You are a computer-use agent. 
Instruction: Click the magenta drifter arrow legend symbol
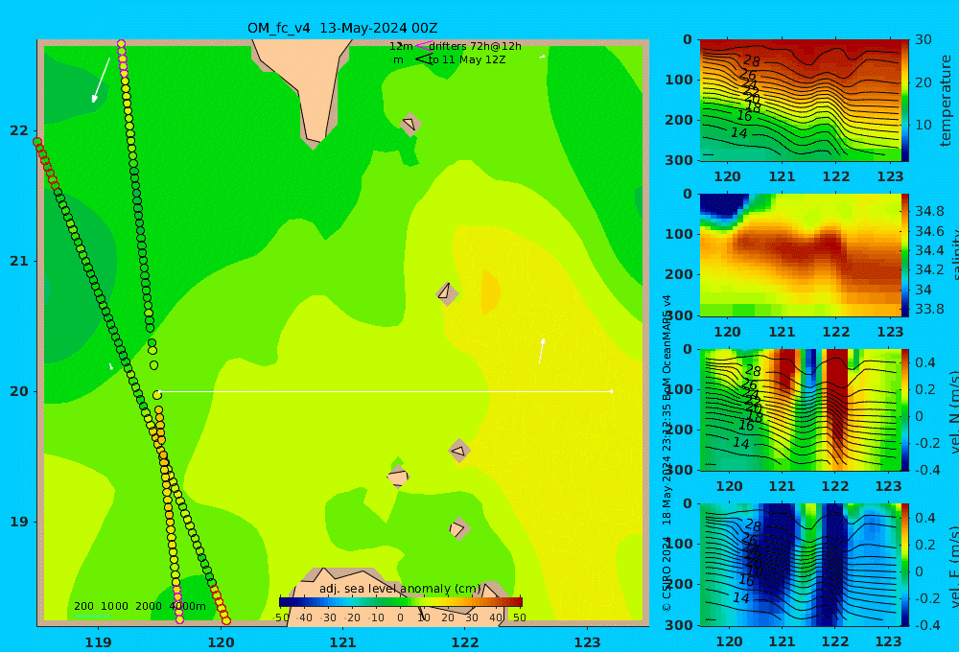tap(424, 45)
